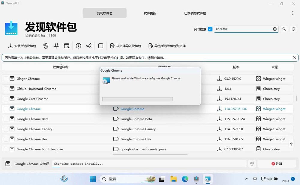This screenshot has height=185, width=300.
Task: Click the Google Chrome 安装项 package icon
Action: click(x=8, y=164)
